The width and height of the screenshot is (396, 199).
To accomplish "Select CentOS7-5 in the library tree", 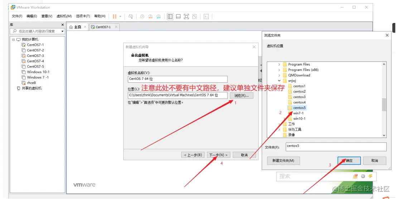I will 35,67.
